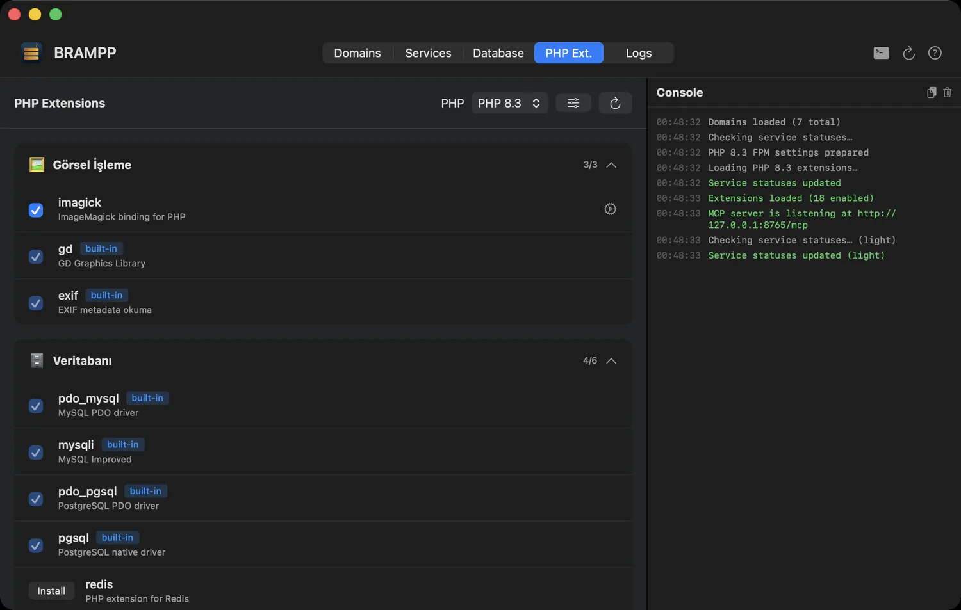Open the PHP 8.3 version dropdown

pos(509,103)
